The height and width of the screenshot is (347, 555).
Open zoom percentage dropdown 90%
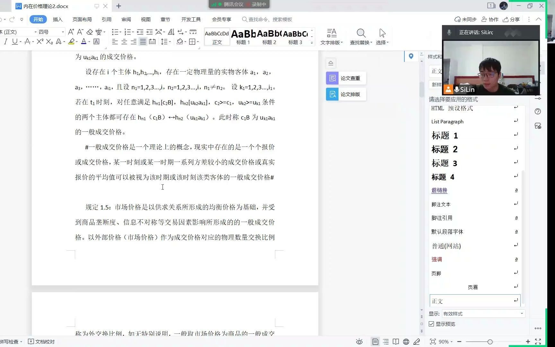tap(445, 342)
